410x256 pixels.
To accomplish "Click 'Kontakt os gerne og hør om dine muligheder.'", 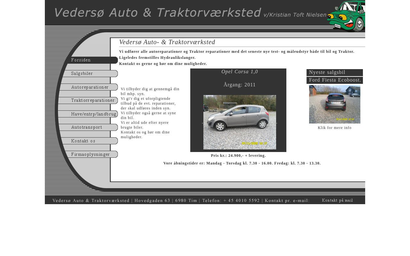I will 163,64.
